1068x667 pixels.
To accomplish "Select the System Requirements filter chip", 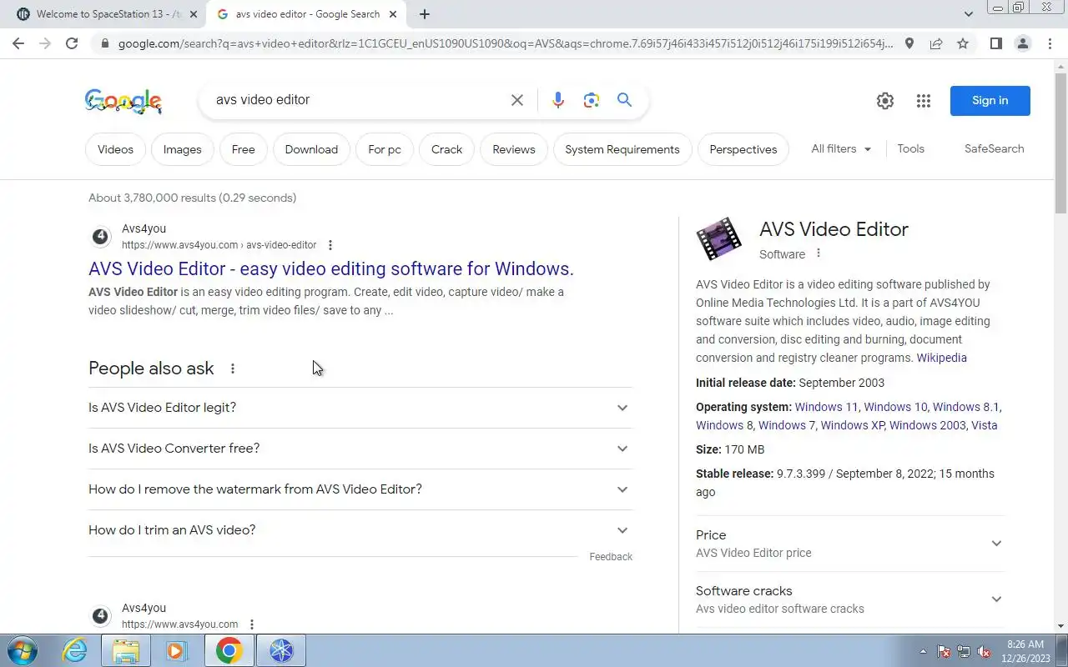I will pyautogui.click(x=622, y=149).
